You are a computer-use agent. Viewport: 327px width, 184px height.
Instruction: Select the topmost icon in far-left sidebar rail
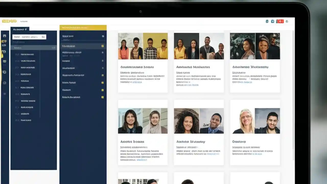(4, 35)
